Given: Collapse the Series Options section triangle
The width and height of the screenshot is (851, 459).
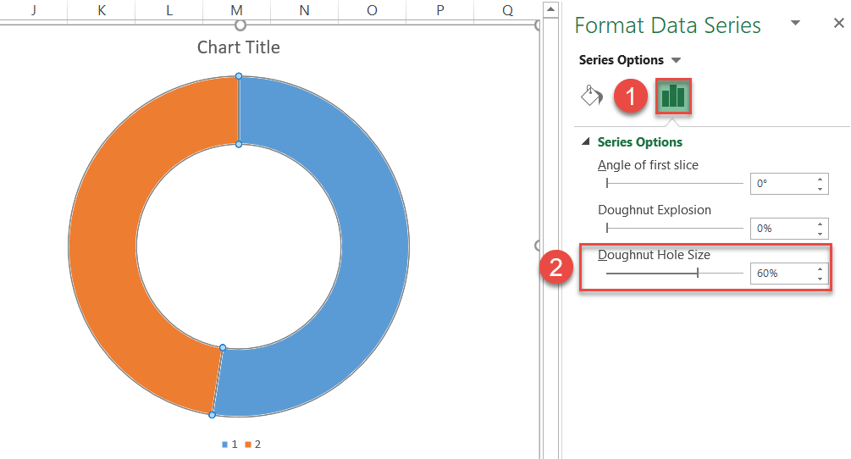Looking at the screenshot, I should tap(586, 141).
